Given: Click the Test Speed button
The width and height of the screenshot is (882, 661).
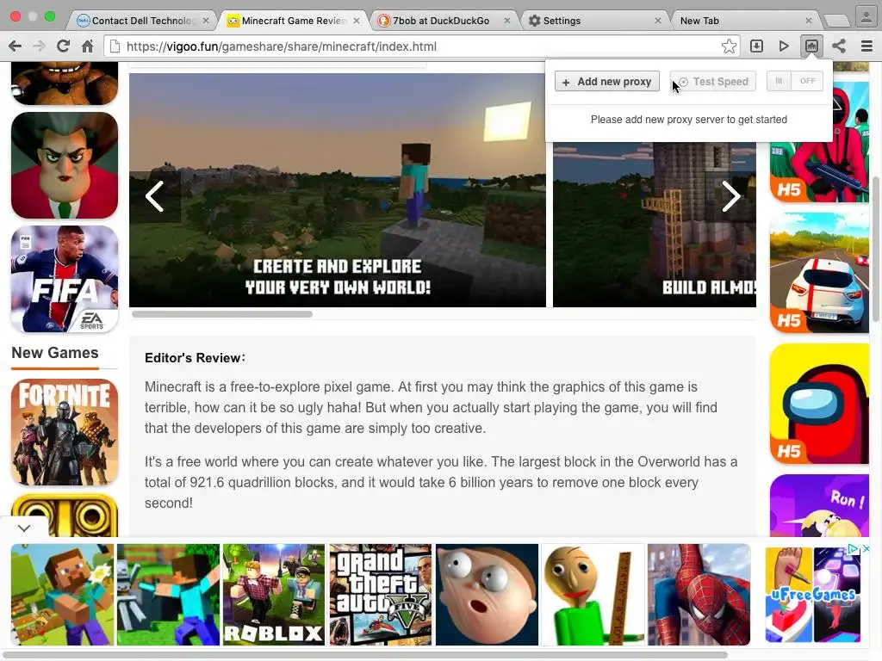Looking at the screenshot, I should [712, 82].
